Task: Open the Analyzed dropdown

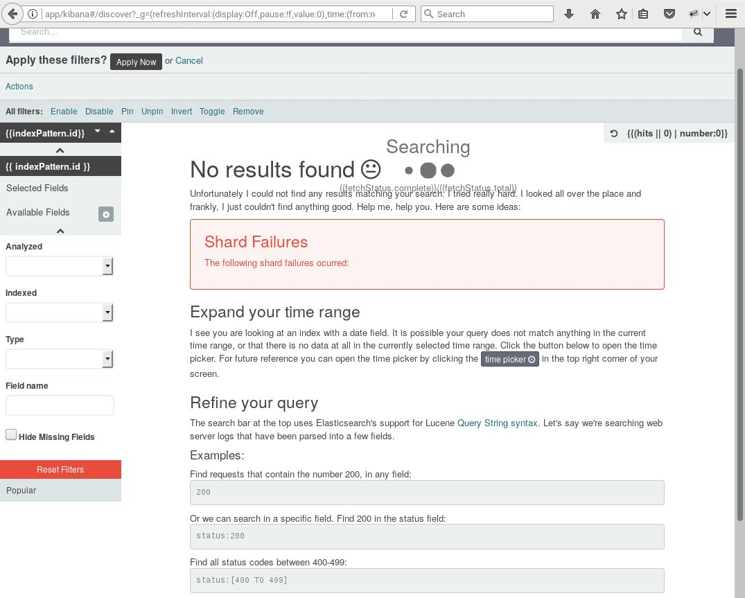Action: [59, 266]
